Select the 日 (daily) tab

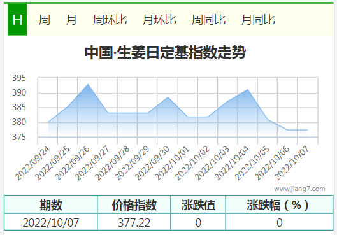(x=17, y=20)
